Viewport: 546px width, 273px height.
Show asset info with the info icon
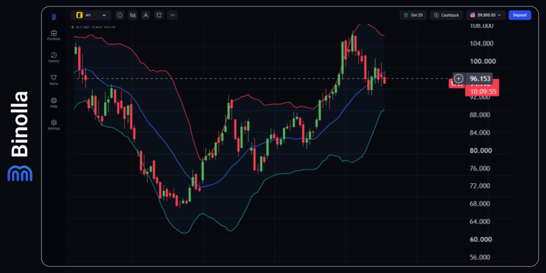[120, 15]
